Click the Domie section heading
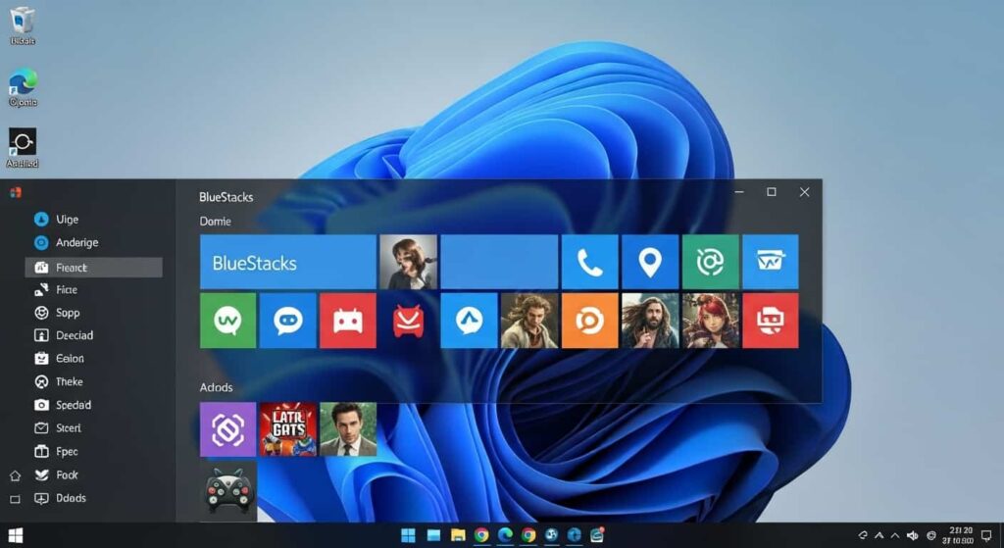This screenshot has height=548, width=1004. pyautogui.click(x=215, y=222)
